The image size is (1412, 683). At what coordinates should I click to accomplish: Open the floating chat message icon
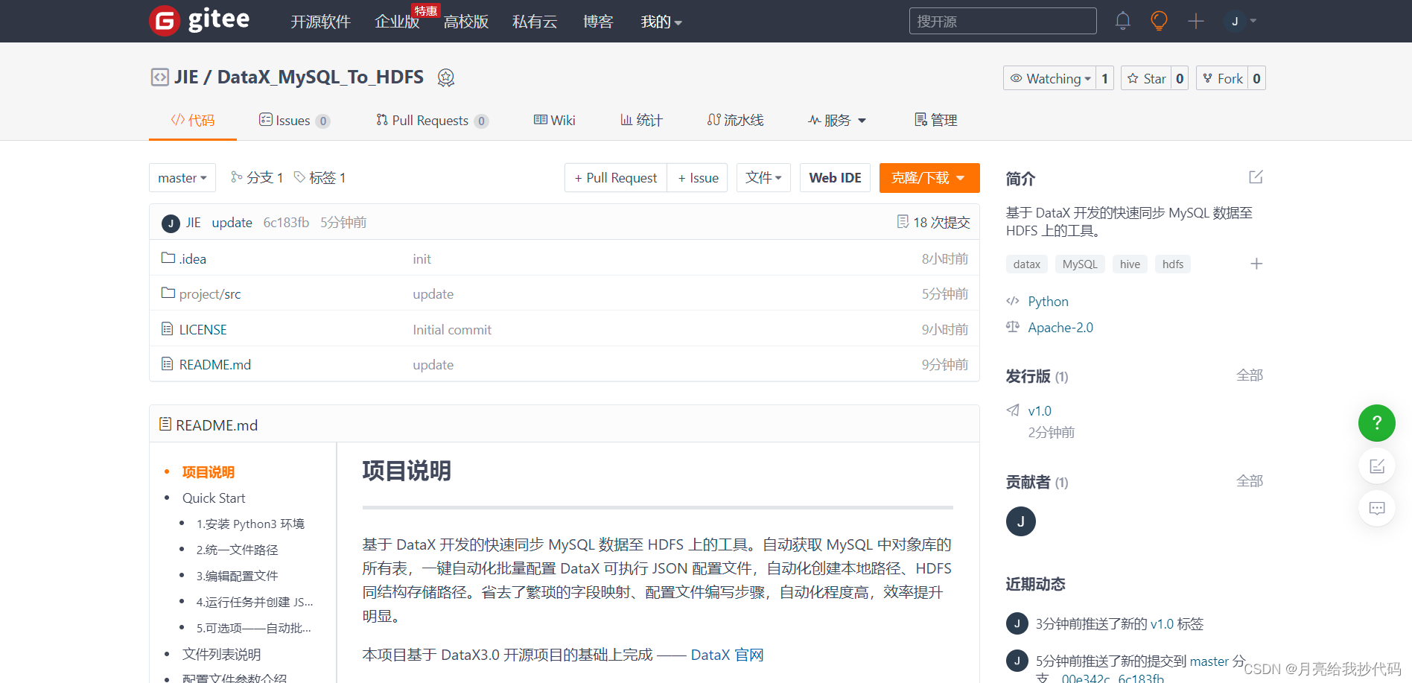(x=1377, y=509)
